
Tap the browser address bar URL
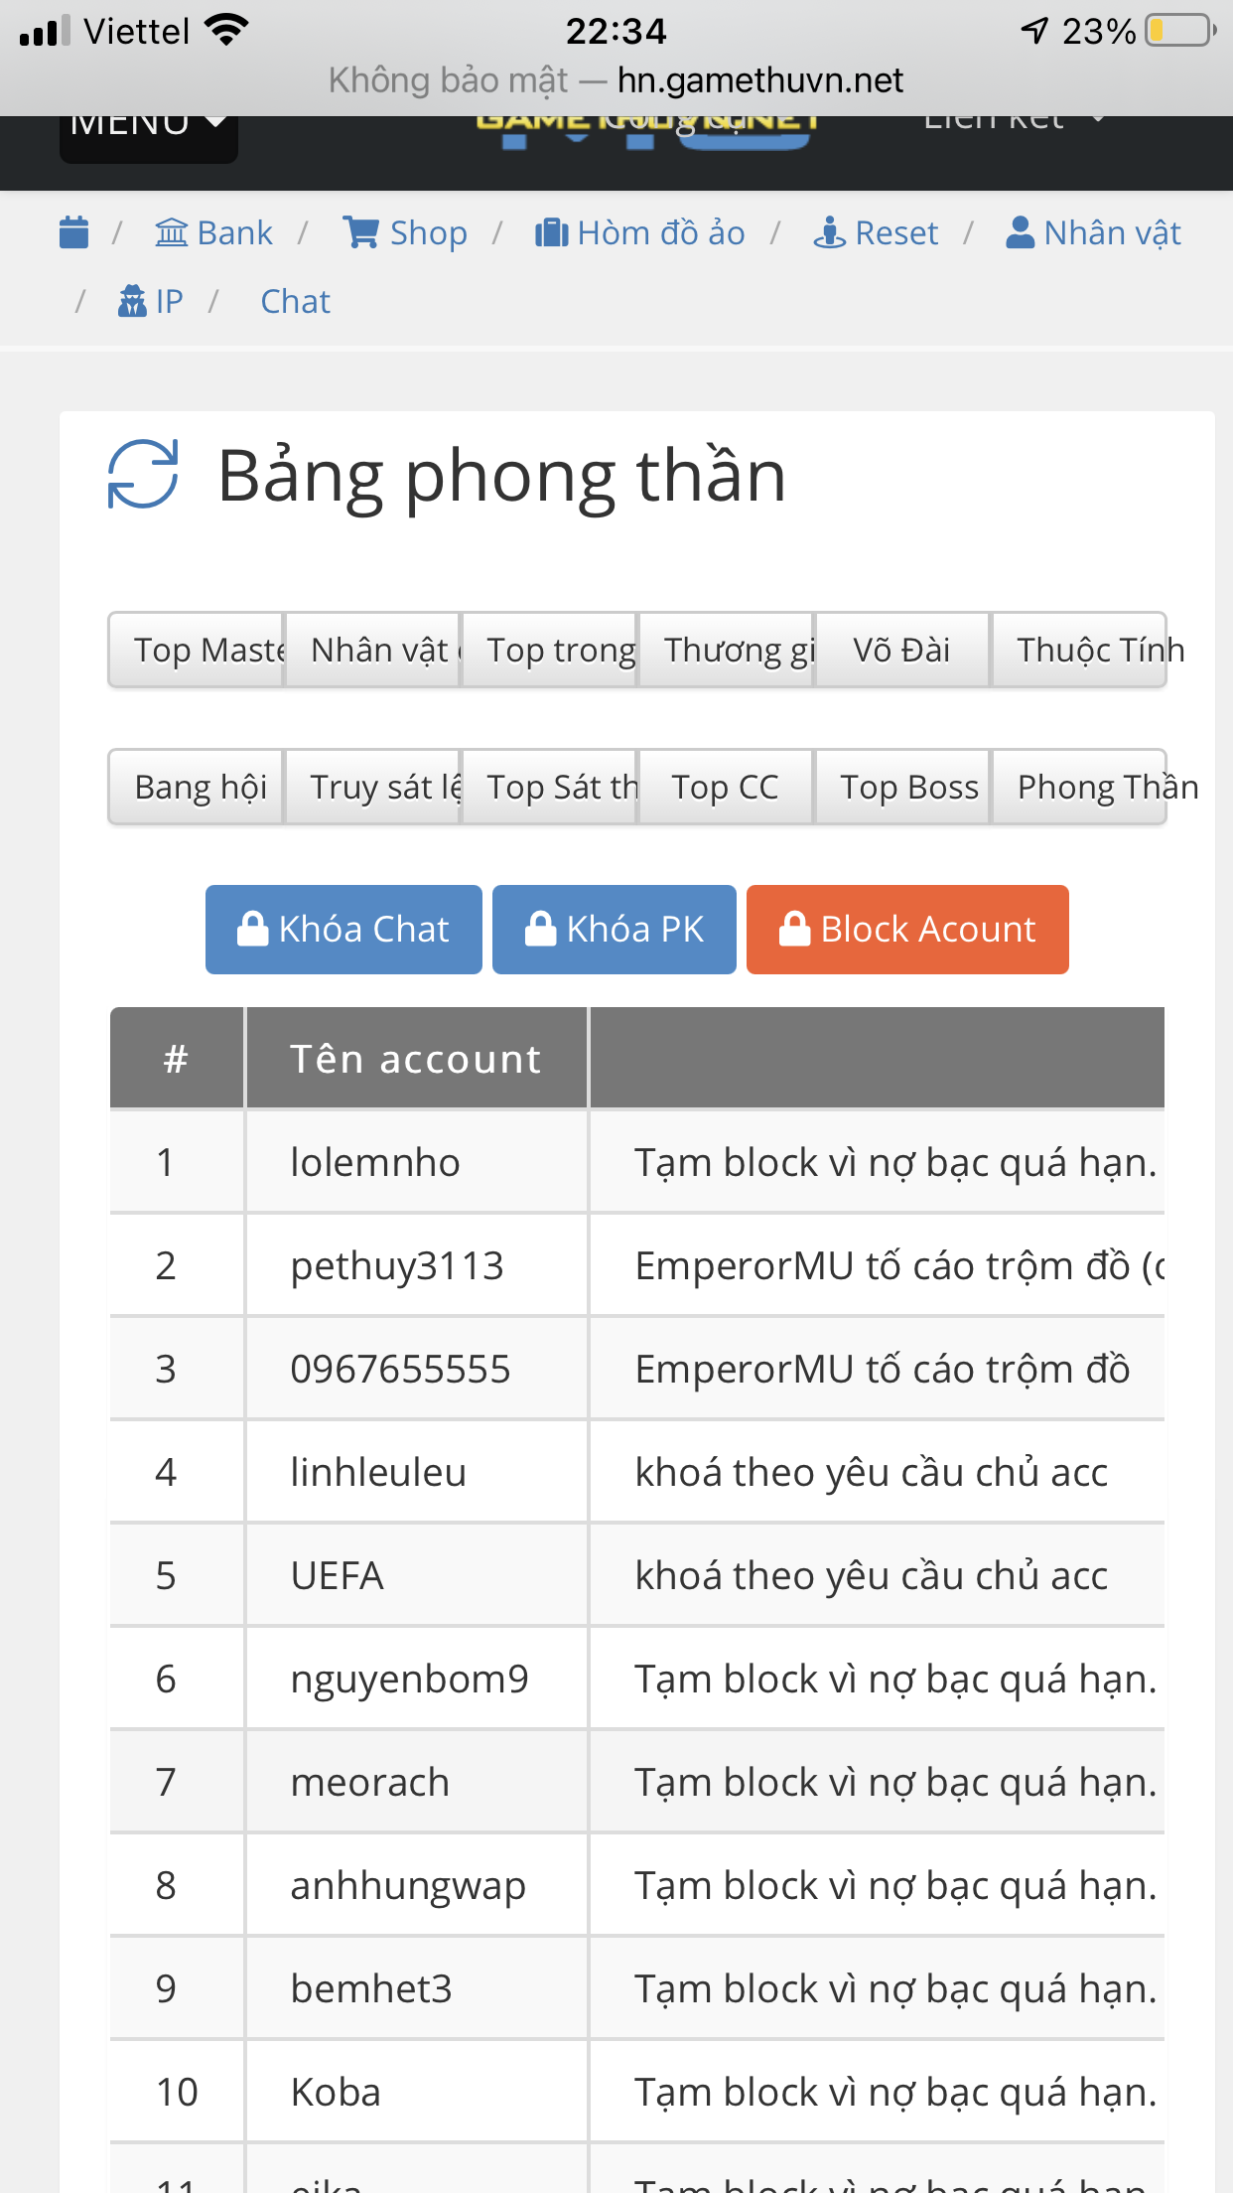[x=759, y=80]
